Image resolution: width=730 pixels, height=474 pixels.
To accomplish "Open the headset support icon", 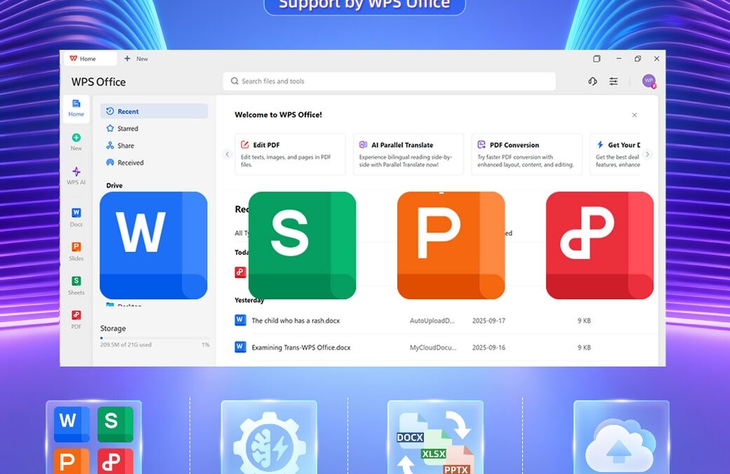I will pyautogui.click(x=592, y=81).
